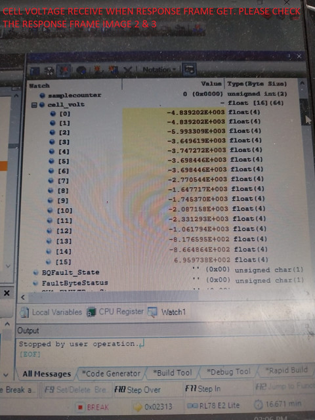Click the Watch panel horizontal scrollbar thumb

coord(114,296)
